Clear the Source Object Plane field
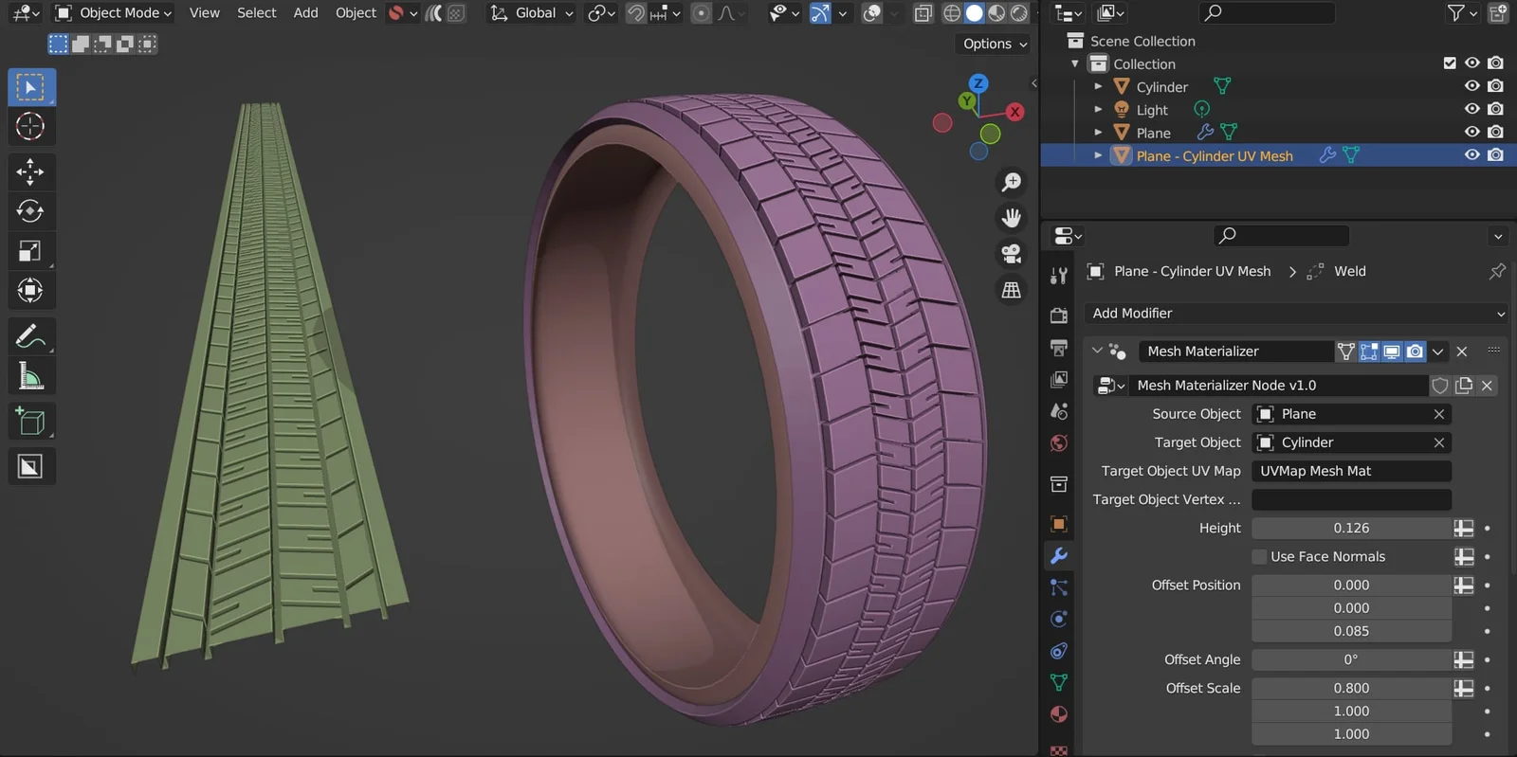The image size is (1517, 757). pyautogui.click(x=1439, y=414)
